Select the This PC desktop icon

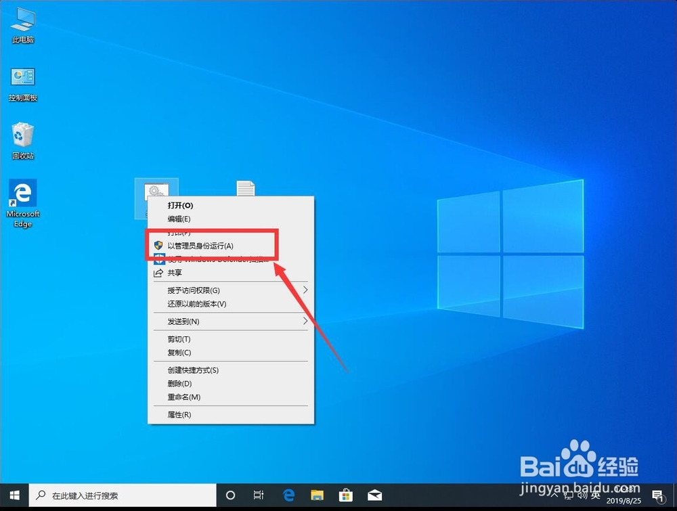coord(23,26)
